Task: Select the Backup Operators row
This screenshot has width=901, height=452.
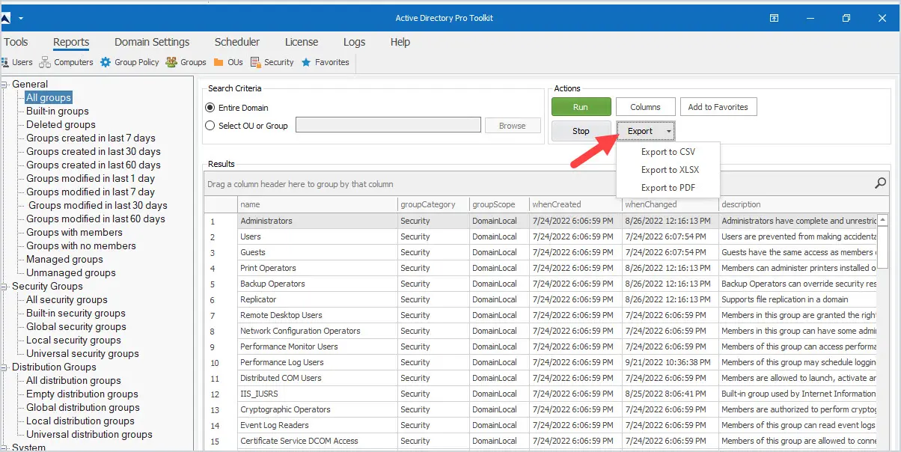Action: coord(540,284)
